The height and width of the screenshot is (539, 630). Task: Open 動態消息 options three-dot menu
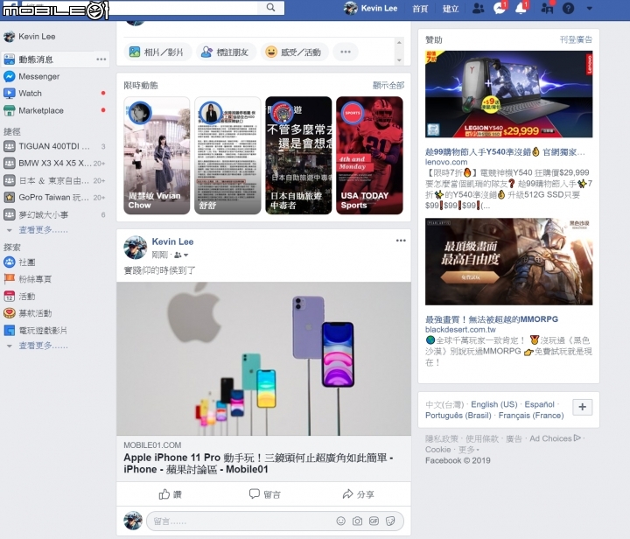(x=101, y=59)
